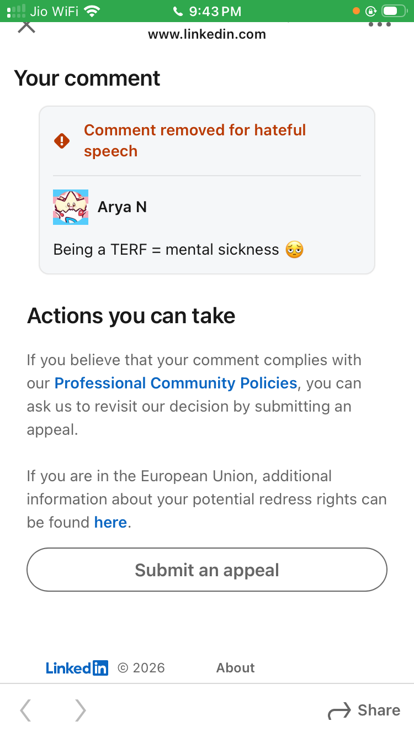This screenshot has height=737, width=414.
Task: Close the in-app browser with the X
Action: pos(26,25)
